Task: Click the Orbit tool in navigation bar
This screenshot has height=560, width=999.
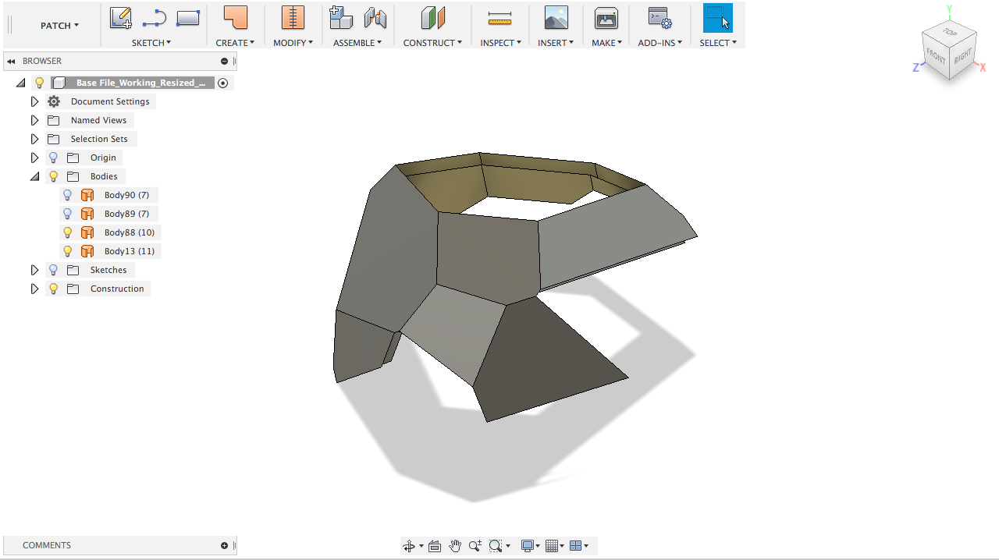Action: [x=409, y=546]
